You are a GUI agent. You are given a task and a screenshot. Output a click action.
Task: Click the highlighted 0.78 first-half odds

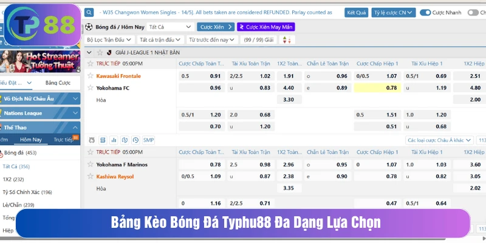[x=377, y=87]
